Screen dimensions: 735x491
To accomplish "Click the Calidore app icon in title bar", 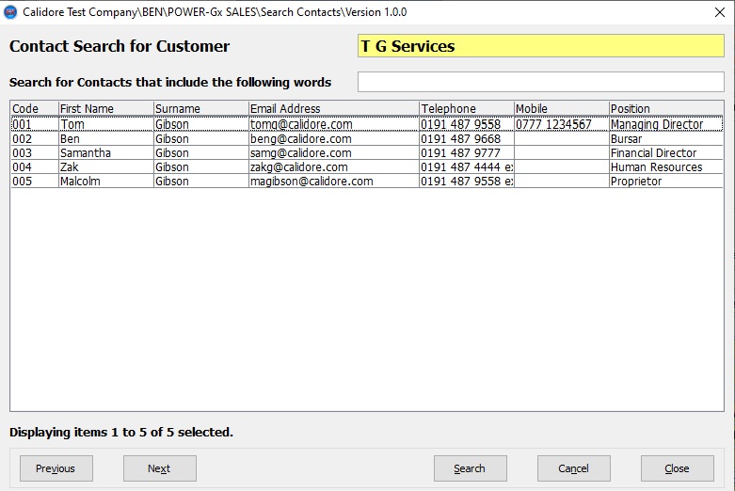I will (x=11, y=12).
